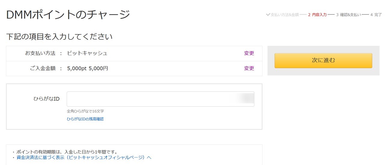Viewport: 391px width, 165px height.
Task: Open the ひらがなIDの残高確認 link
Action: [x=85, y=119]
